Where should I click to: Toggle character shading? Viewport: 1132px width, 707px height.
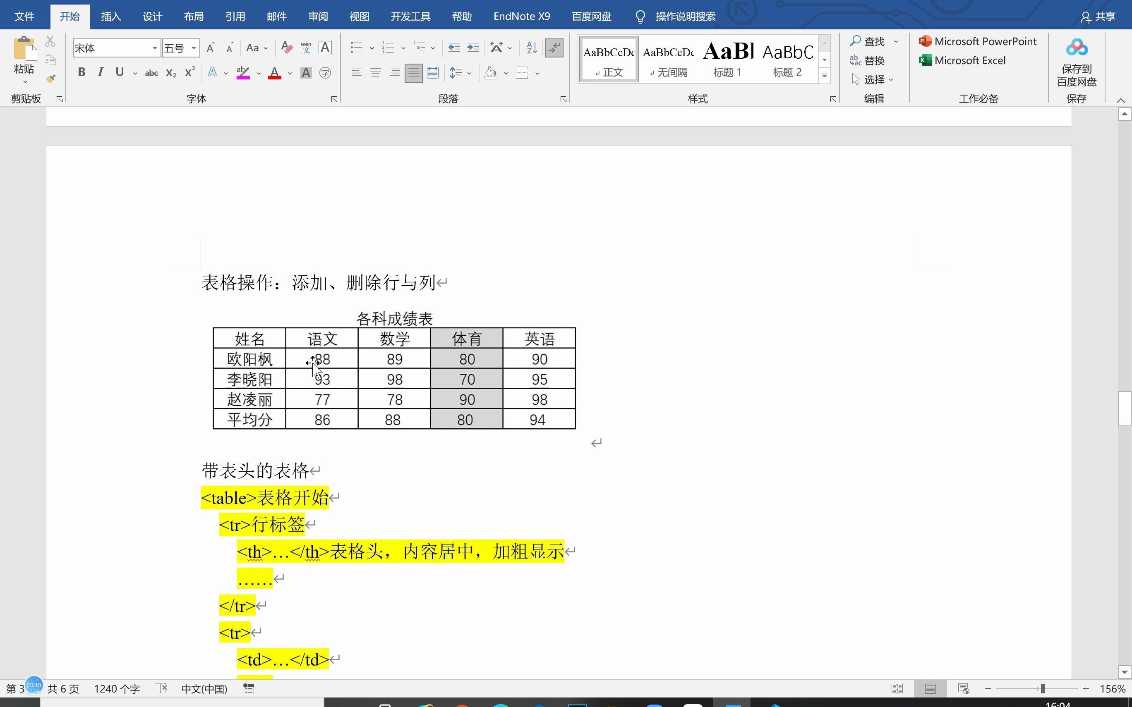click(306, 72)
